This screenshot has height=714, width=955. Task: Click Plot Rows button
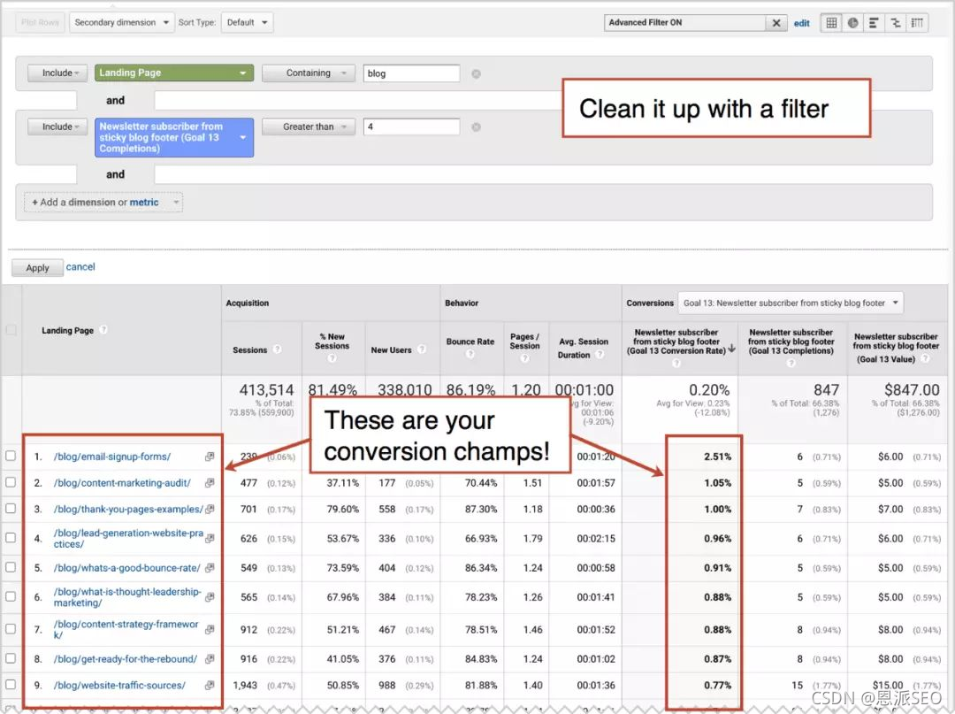click(x=40, y=22)
